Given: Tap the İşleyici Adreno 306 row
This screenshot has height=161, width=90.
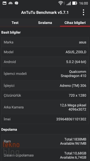Looking at the screenshot, I should pyautogui.click(x=45, y=86).
